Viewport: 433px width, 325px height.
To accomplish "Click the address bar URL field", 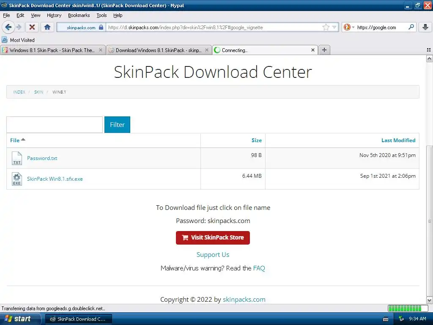I will click(214, 27).
